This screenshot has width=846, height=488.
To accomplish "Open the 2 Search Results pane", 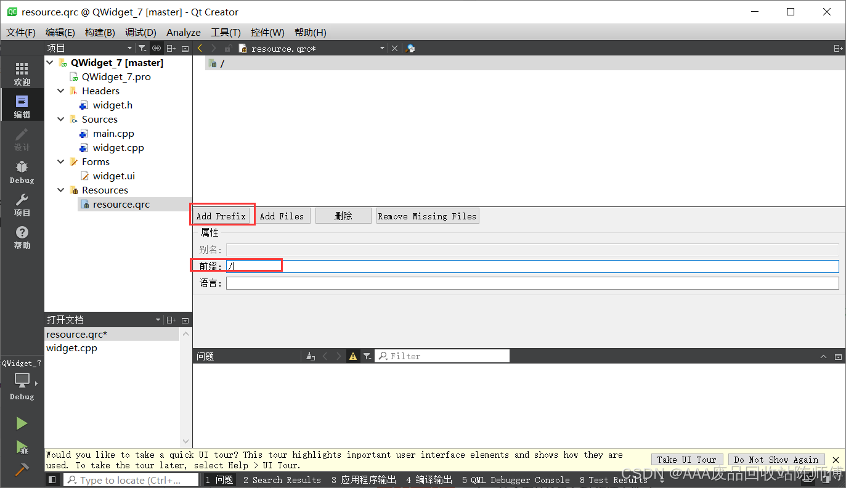I will 282,480.
